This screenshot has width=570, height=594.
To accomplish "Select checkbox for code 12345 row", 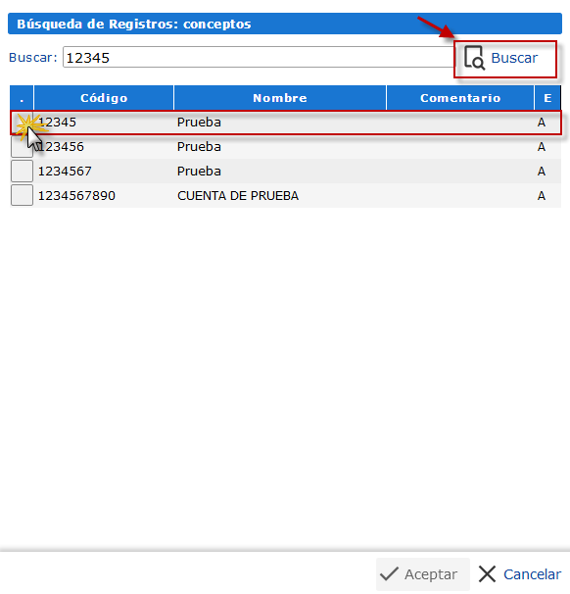I will point(22,123).
